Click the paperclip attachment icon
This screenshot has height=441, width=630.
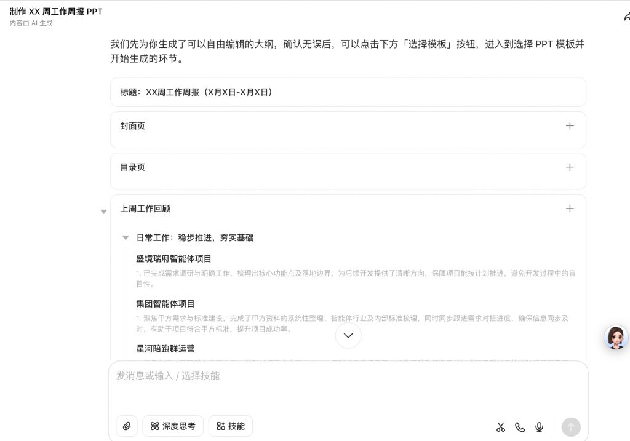tap(127, 426)
